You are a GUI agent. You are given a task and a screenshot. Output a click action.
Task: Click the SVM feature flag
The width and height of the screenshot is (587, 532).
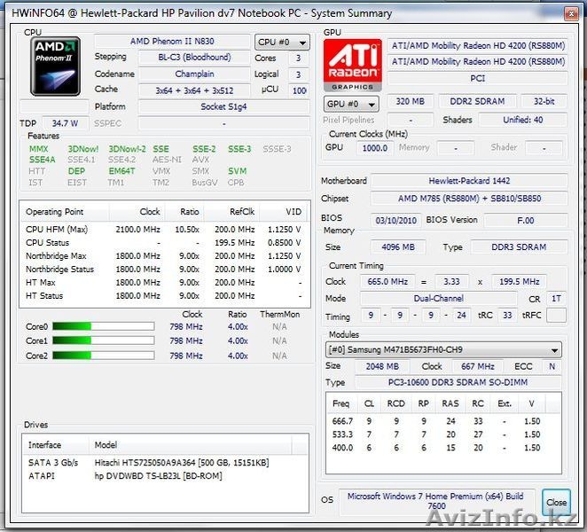[x=238, y=171]
